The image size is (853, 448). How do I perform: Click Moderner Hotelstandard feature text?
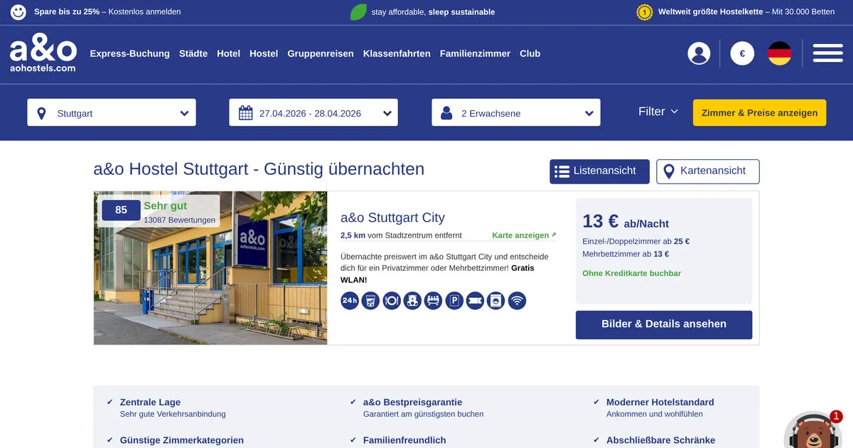tap(660, 402)
